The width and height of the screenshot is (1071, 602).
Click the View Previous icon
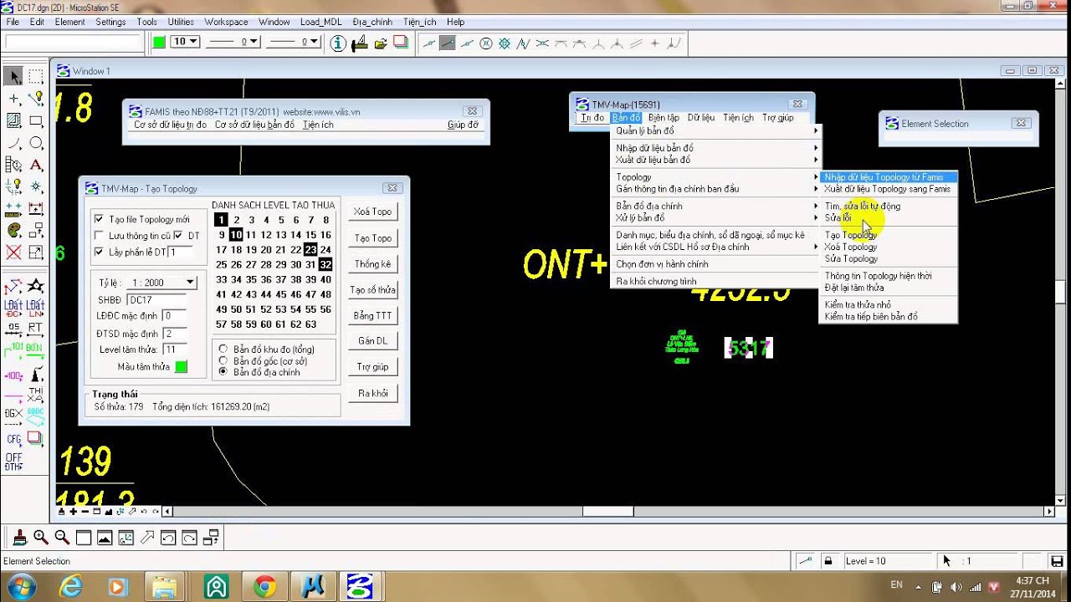pyautogui.click(x=169, y=538)
